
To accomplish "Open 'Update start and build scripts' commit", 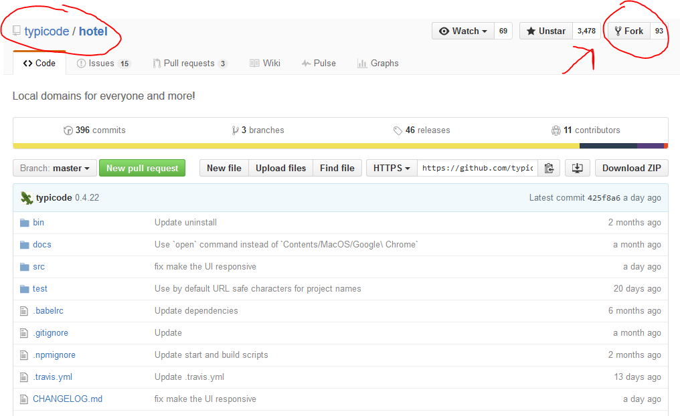I will coord(211,355).
